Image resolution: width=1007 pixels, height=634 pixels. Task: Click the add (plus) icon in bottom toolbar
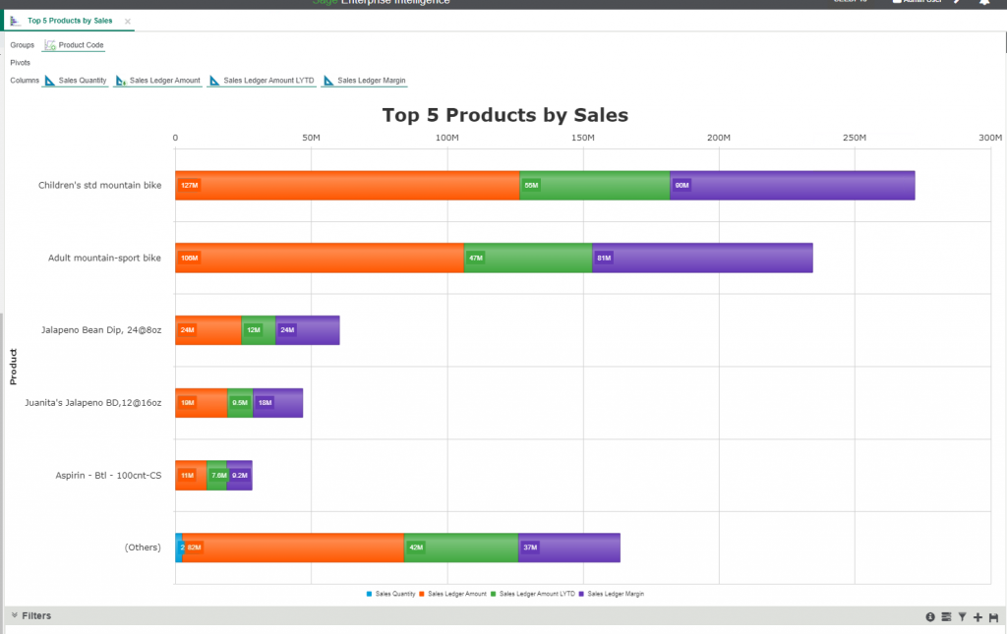pos(976,616)
